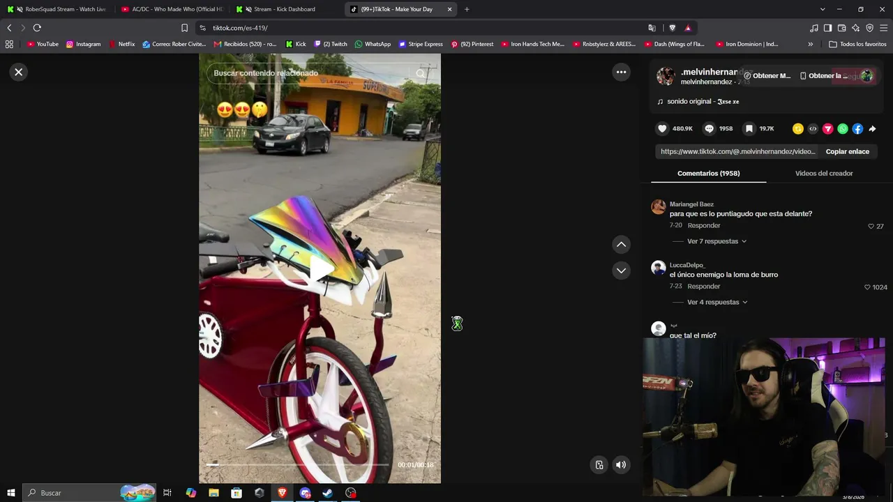Viewport: 893px width, 502px height.
Task: Reply to Mariangel Baez's comment
Action: 704,225
